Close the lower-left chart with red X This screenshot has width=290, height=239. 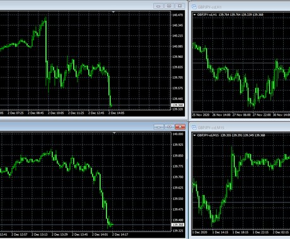(x=180, y=127)
